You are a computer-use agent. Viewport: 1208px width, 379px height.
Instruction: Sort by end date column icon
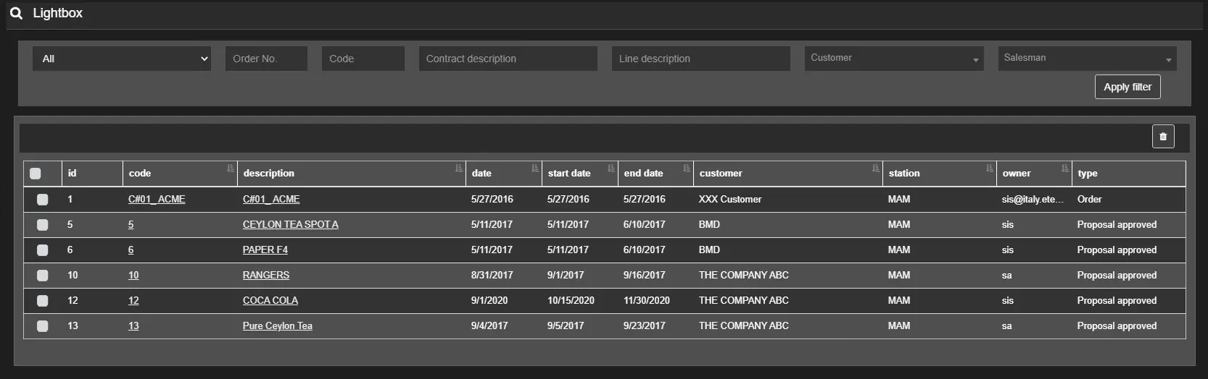click(686, 169)
